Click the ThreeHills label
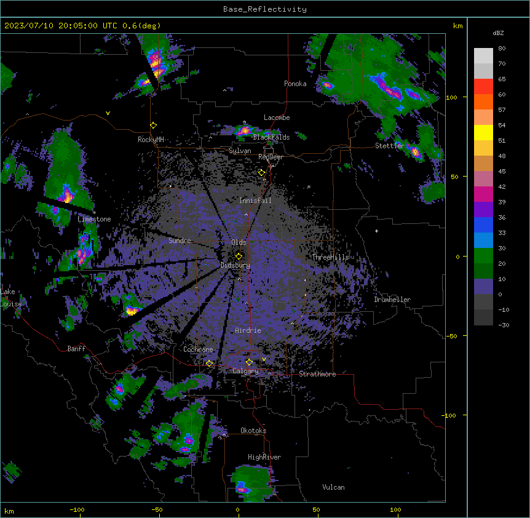Image resolution: width=530 pixels, height=518 pixels. click(x=330, y=257)
